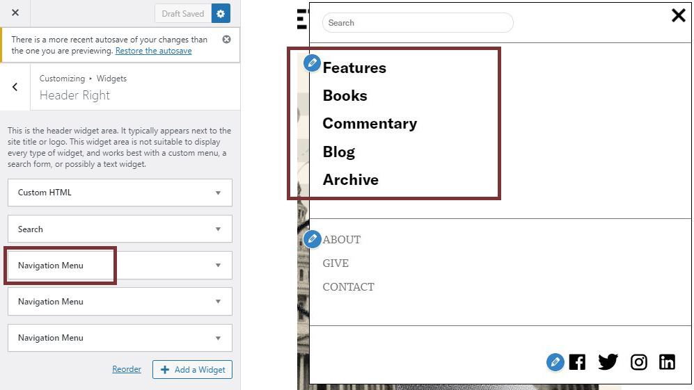Click the Facebook icon in the footer
694x390 pixels.
click(577, 361)
